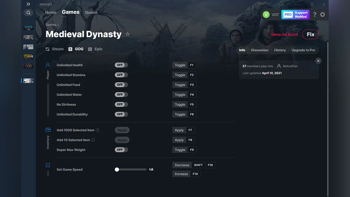Open the History tab
The height and width of the screenshot is (197, 350).
tap(280, 50)
